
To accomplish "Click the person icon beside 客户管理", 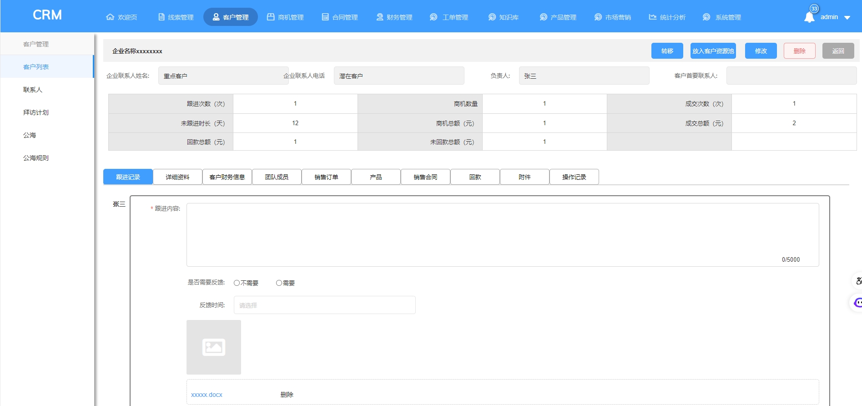I will (216, 17).
